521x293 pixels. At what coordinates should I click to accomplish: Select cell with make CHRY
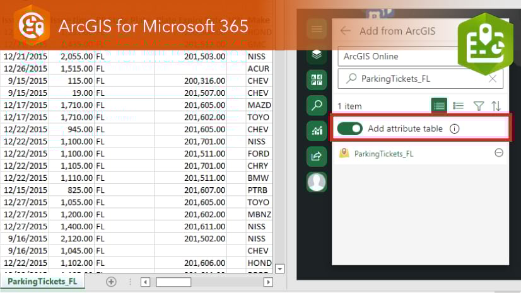pyautogui.click(x=259, y=166)
